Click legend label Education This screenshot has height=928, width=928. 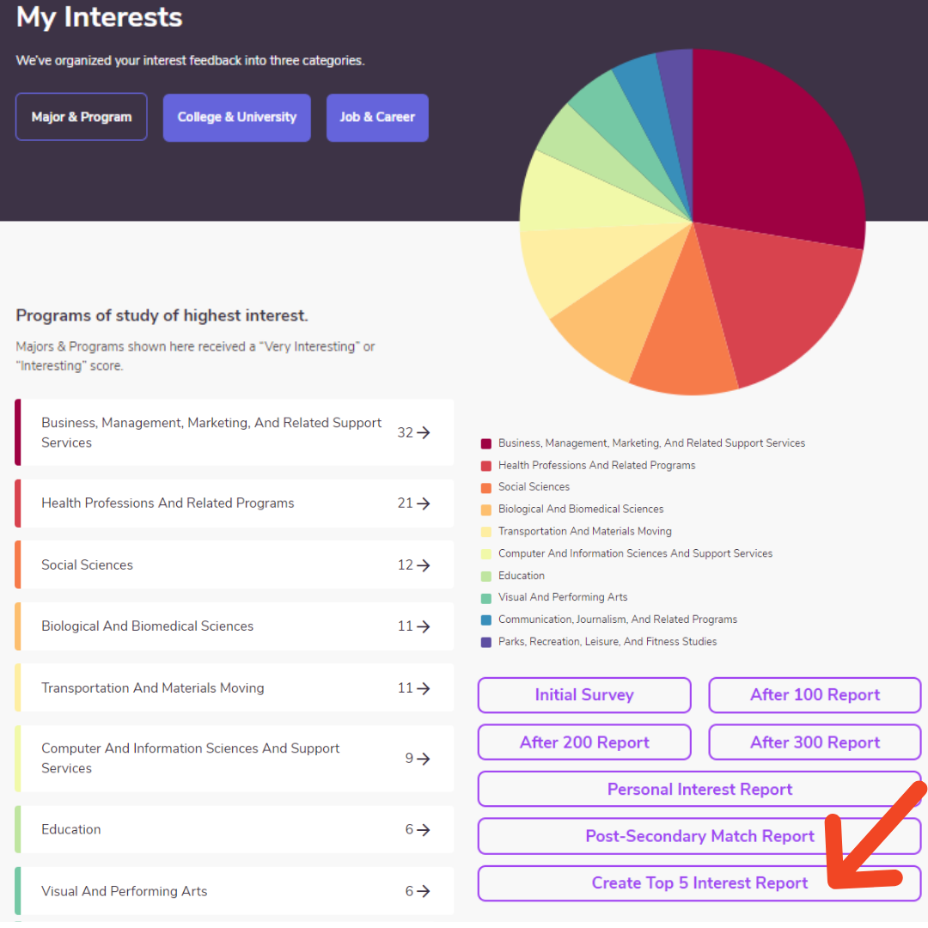point(521,576)
